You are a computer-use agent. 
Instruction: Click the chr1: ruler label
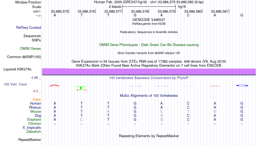37,11
